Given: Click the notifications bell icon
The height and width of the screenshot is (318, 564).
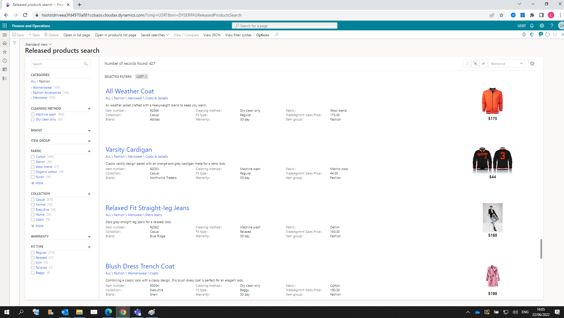Looking at the screenshot, I should tap(532, 26).
